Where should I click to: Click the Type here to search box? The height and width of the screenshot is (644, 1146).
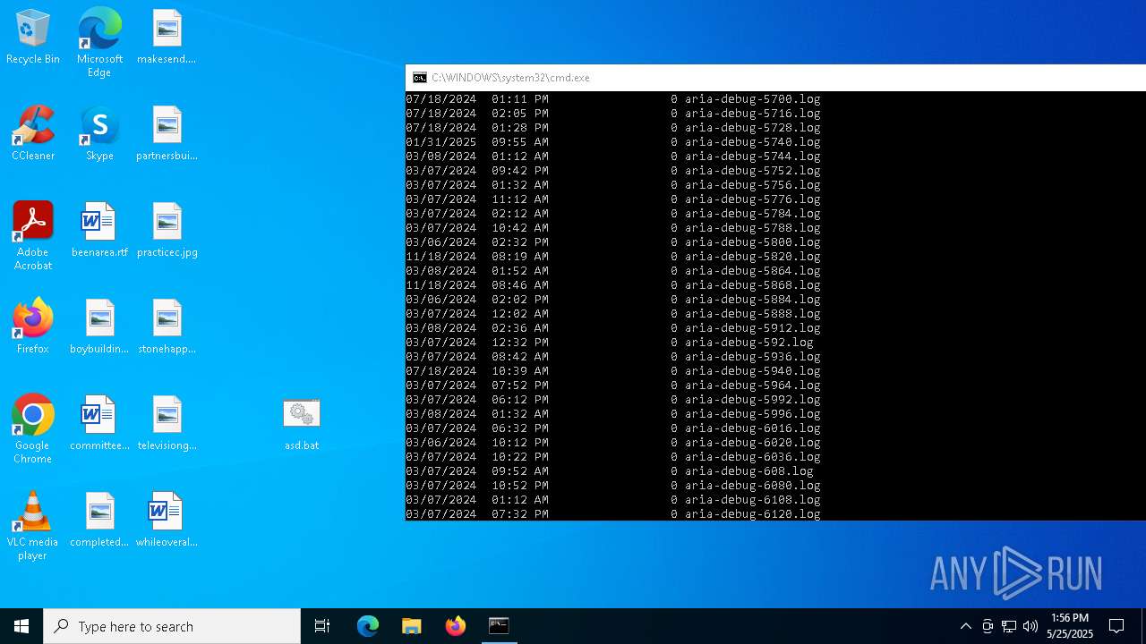(172, 626)
